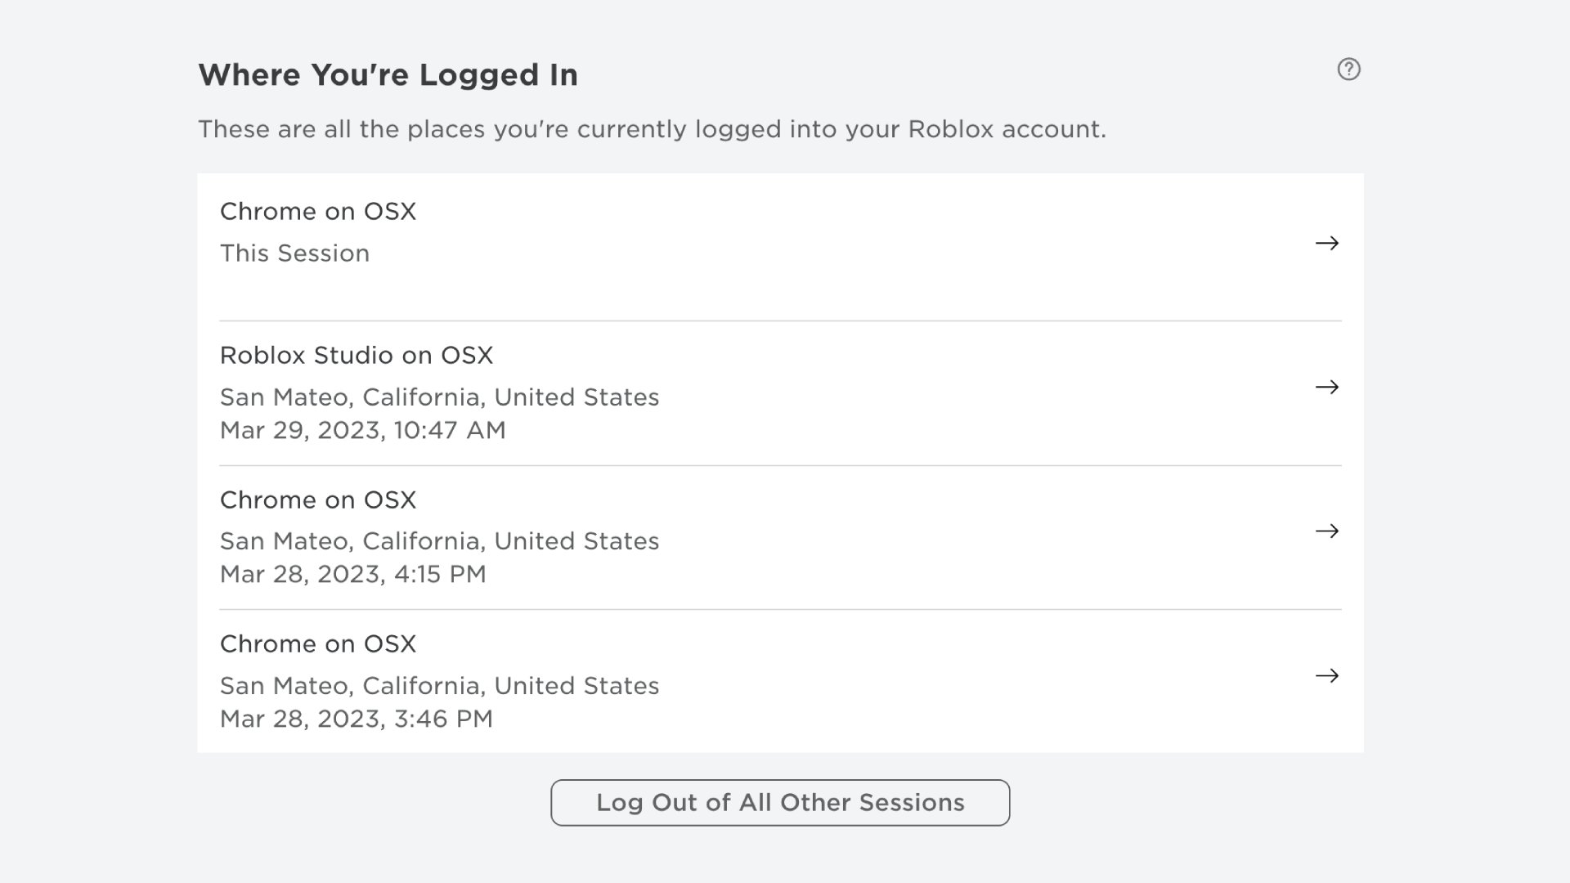Click Log Out of All Other Sessions

coord(779,802)
